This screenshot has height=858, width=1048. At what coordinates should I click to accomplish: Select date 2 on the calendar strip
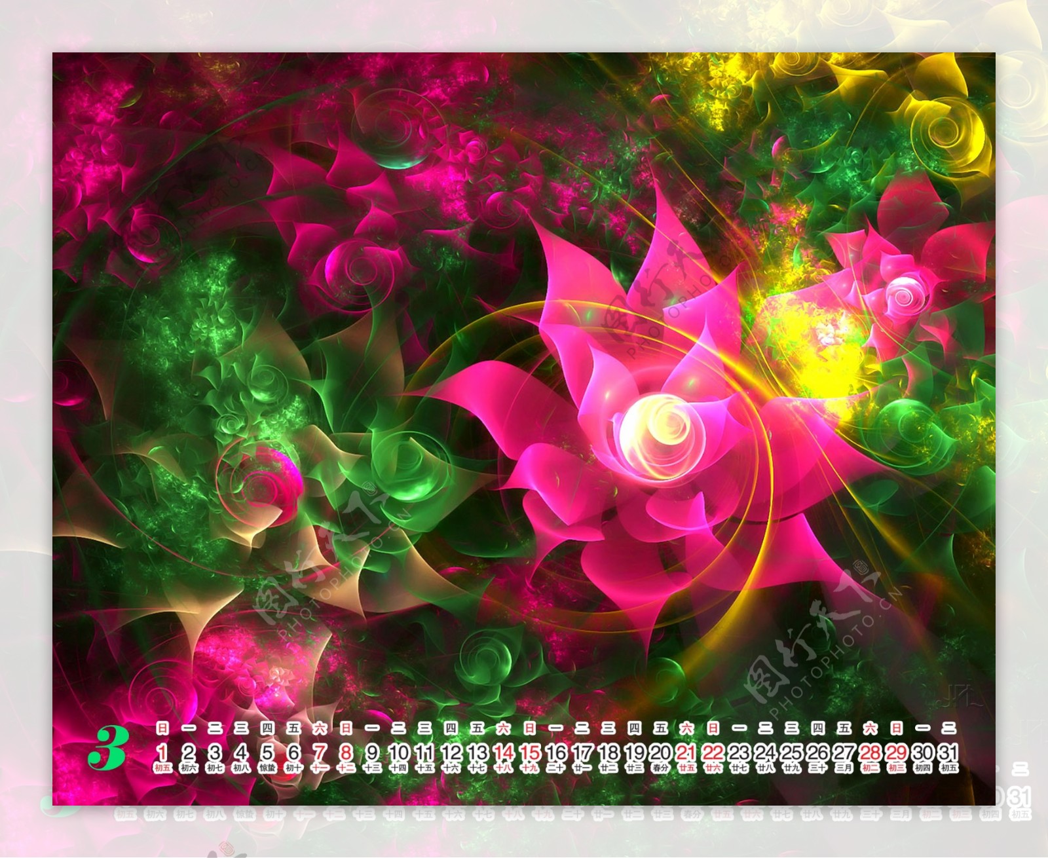point(189,752)
